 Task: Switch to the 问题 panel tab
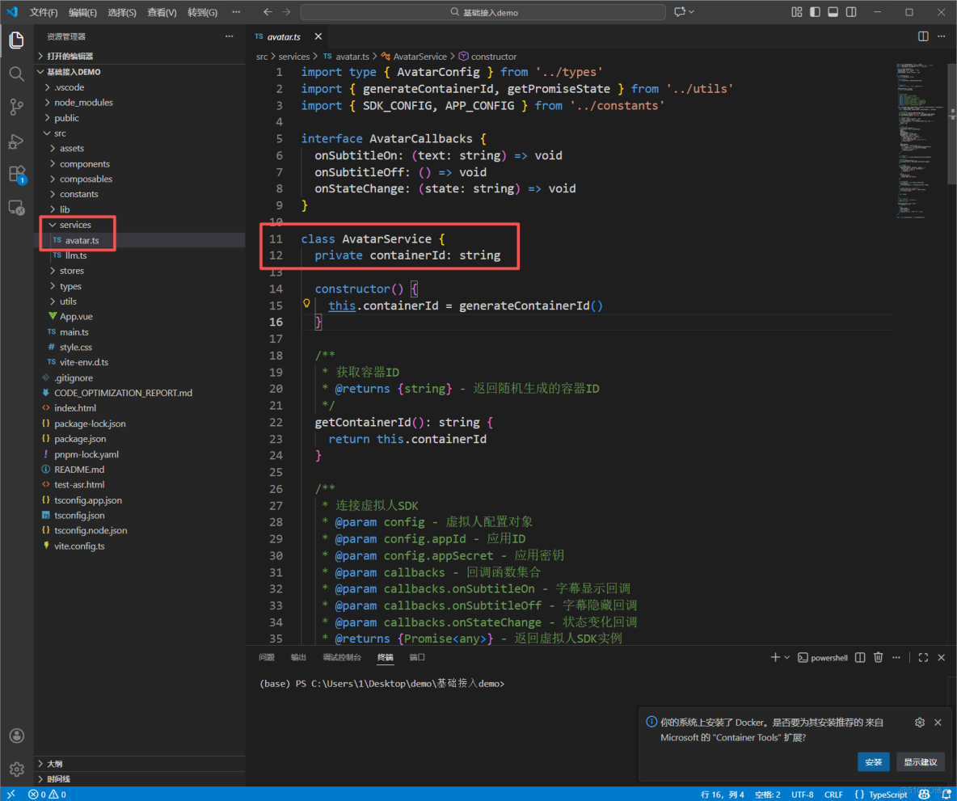pyautogui.click(x=267, y=658)
